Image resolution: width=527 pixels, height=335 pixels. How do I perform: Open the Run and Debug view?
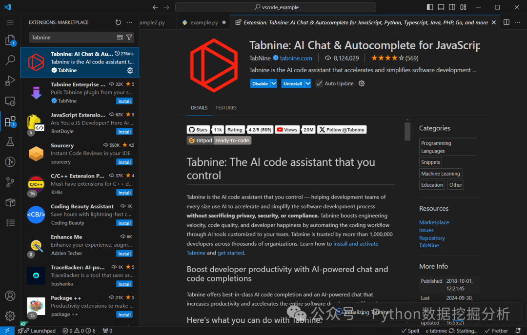click(10, 80)
